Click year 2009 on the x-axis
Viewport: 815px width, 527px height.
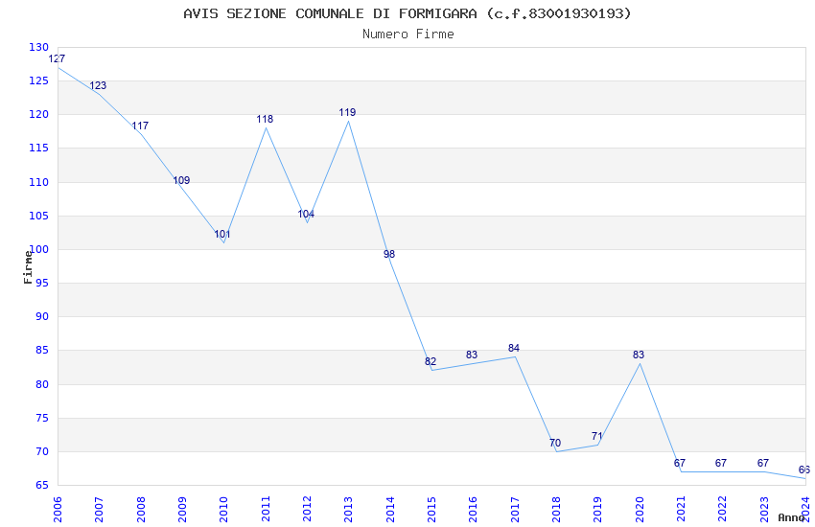click(182, 510)
